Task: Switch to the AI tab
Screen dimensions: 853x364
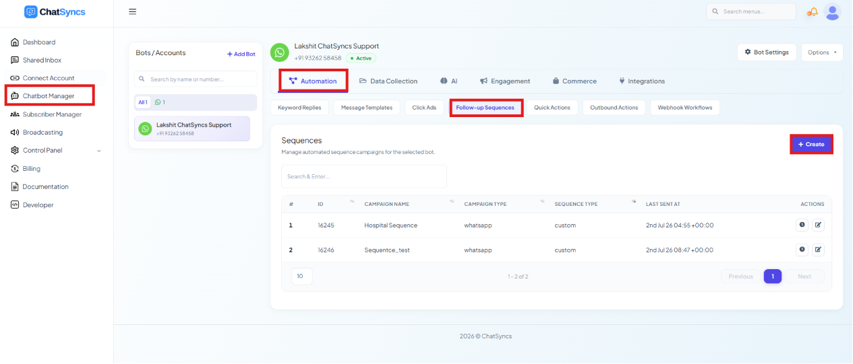Action: [449, 81]
